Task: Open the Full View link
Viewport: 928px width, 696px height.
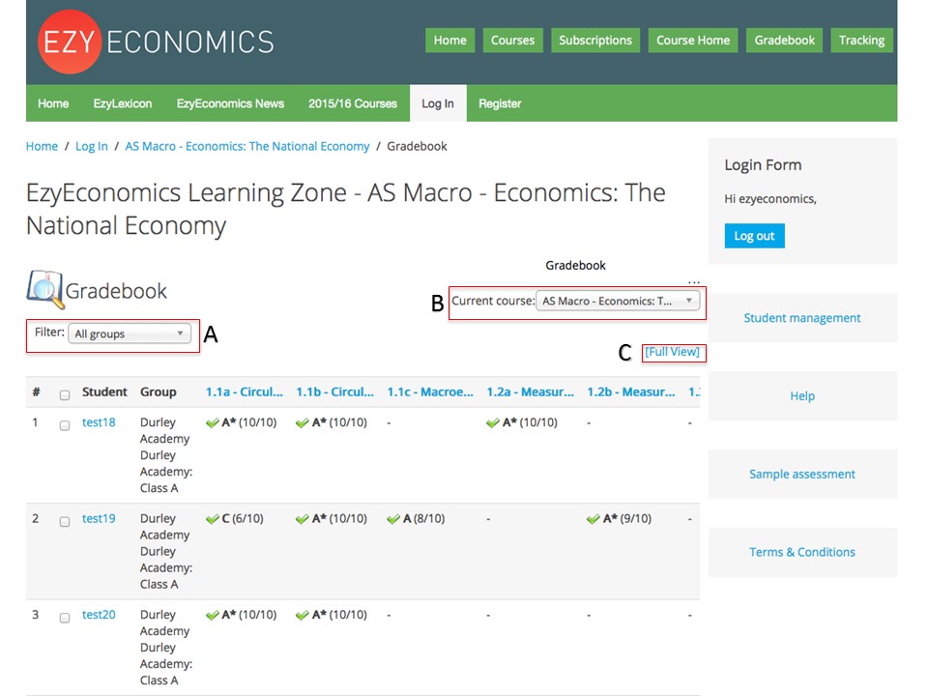Action: point(673,352)
